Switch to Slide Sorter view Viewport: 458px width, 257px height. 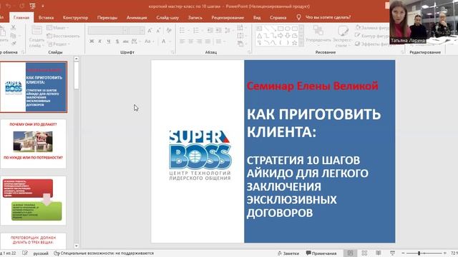(364, 253)
